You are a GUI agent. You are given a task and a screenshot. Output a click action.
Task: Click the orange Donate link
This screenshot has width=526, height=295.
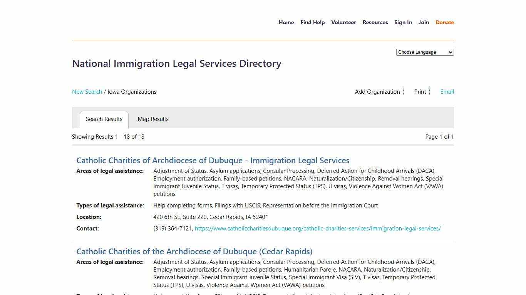tap(444, 22)
